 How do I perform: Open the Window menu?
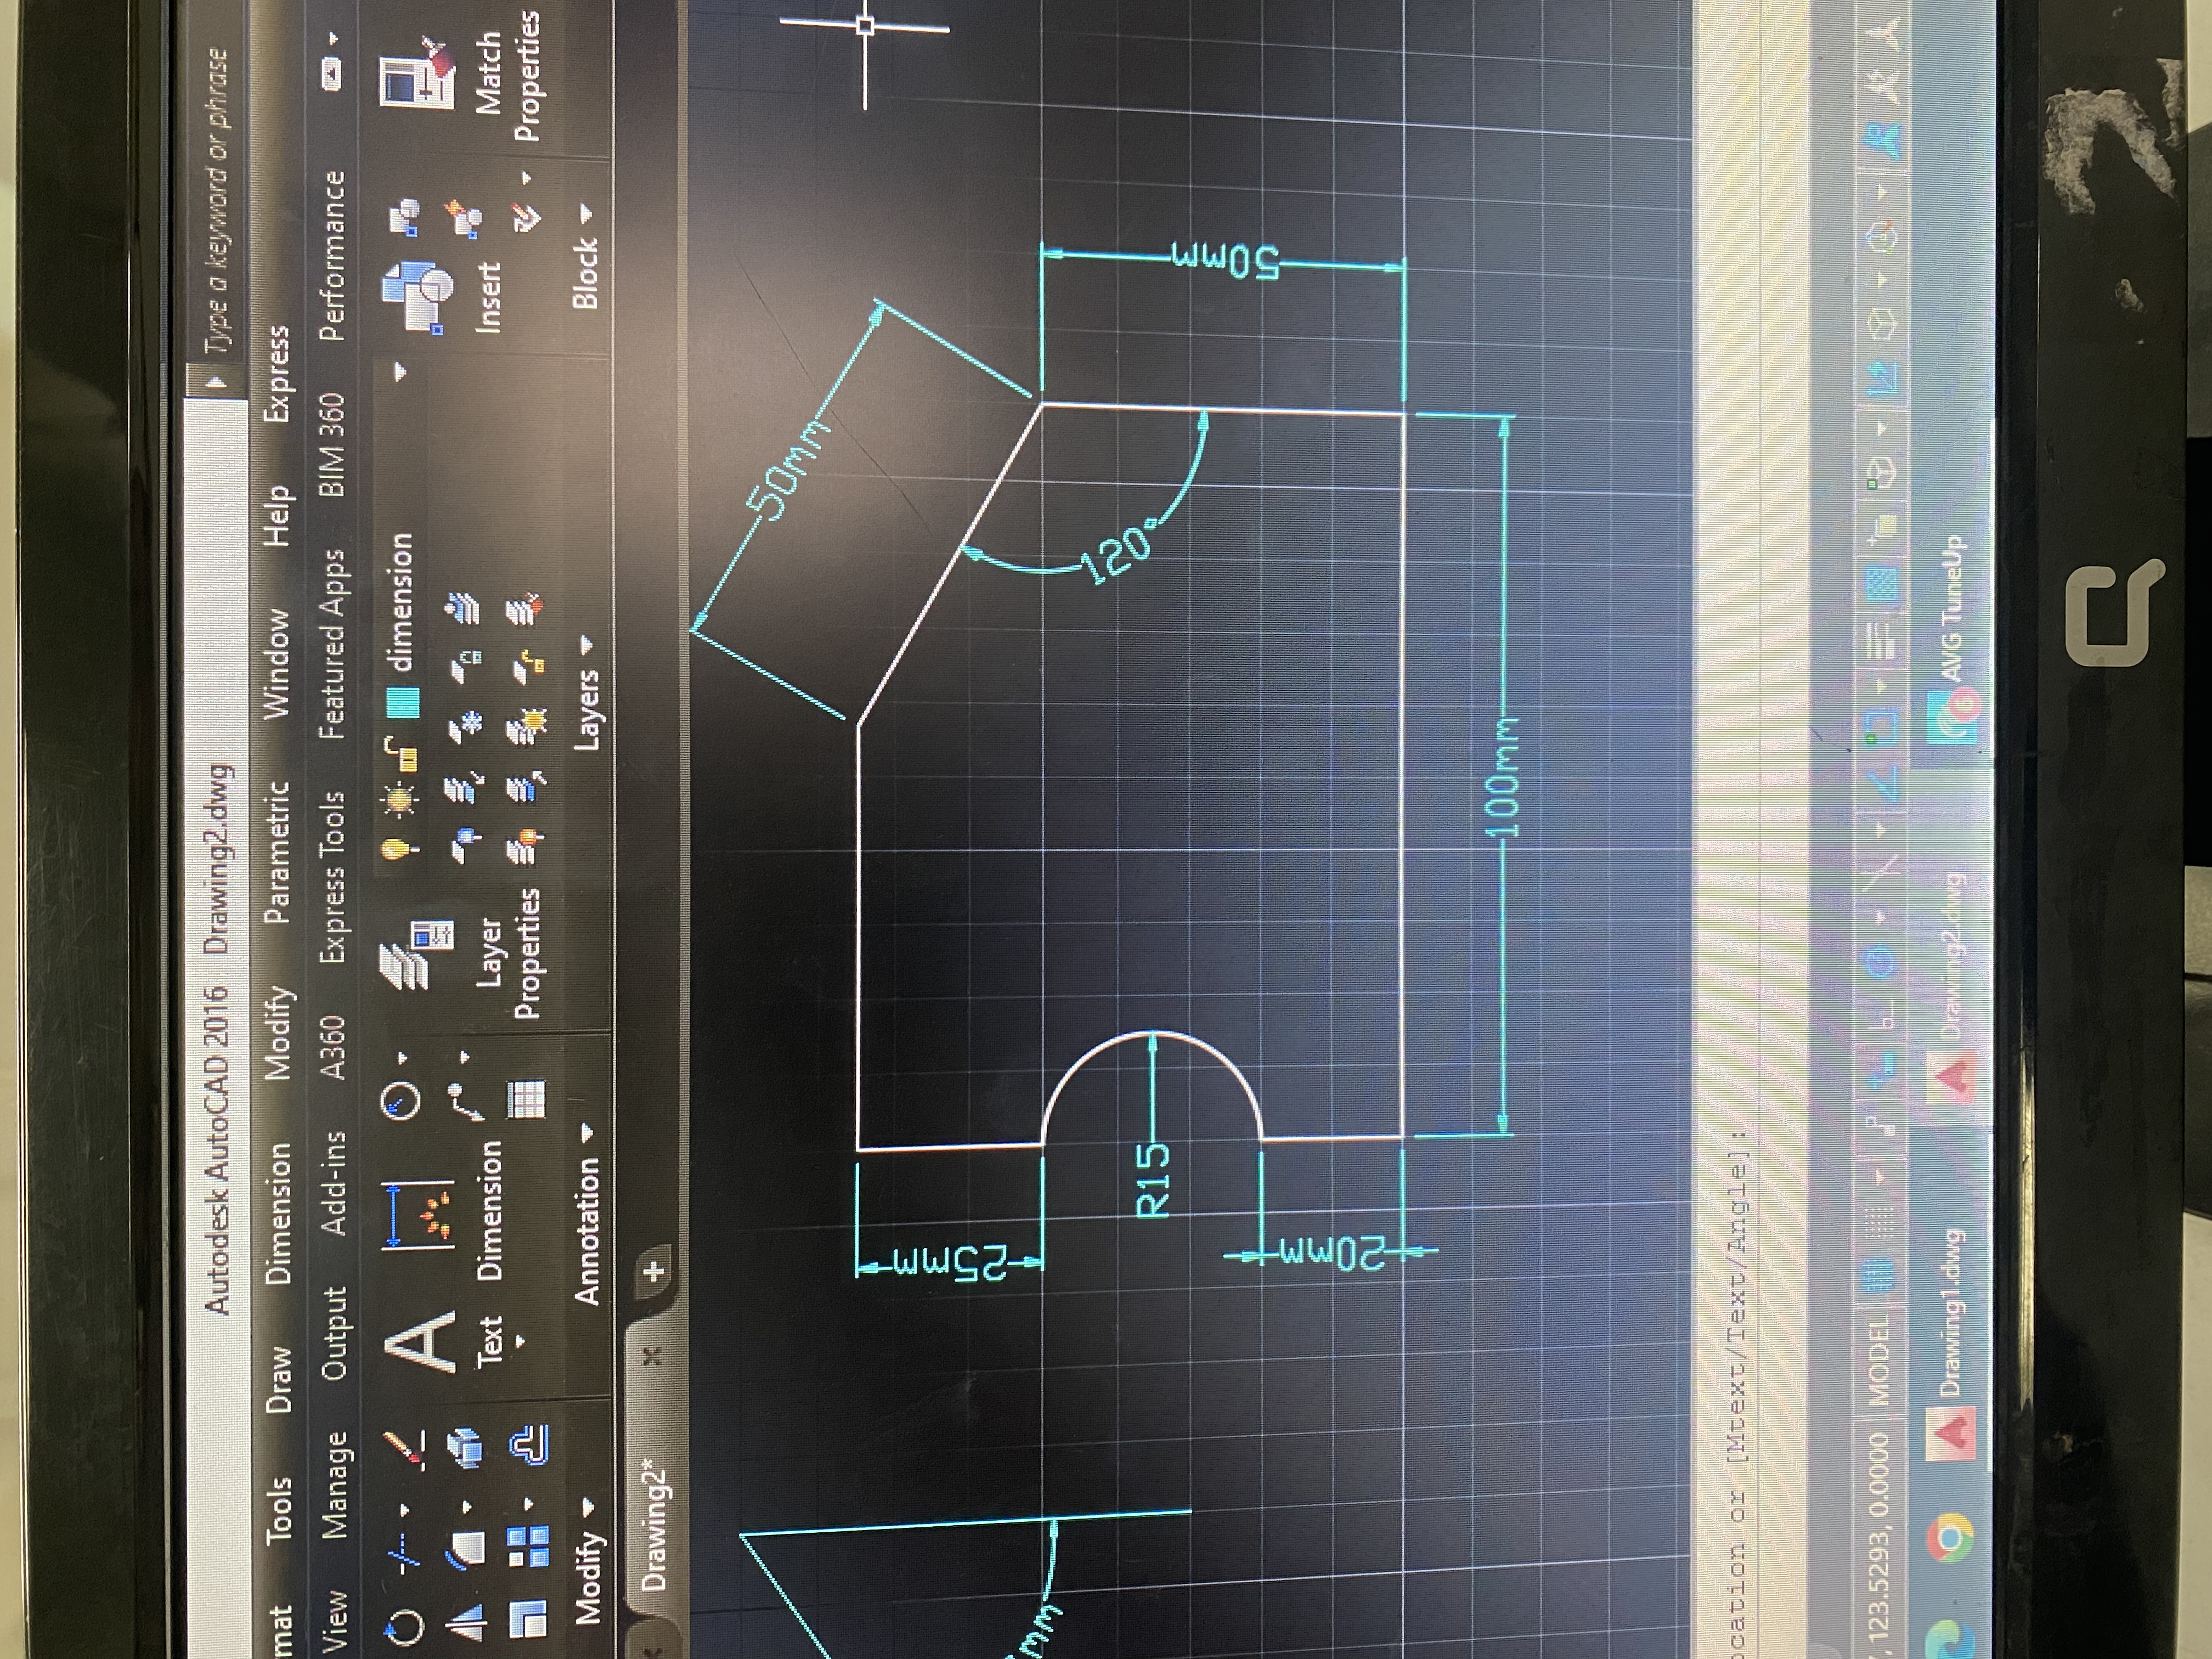pos(276,664)
